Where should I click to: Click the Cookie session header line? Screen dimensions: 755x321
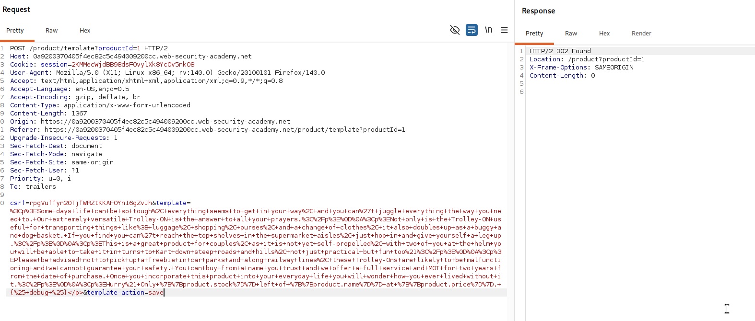pos(102,65)
